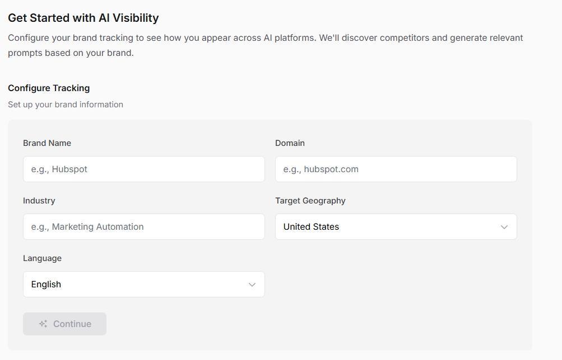Expand the Language dropdown
This screenshot has height=360, width=562.
[x=143, y=285]
